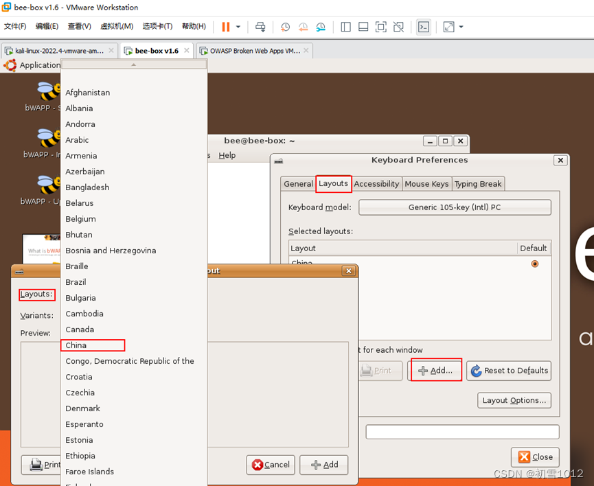Click the Reset to Defaults button
The height and width of the screenshot is (486, 594).
(x=509, y=371)
